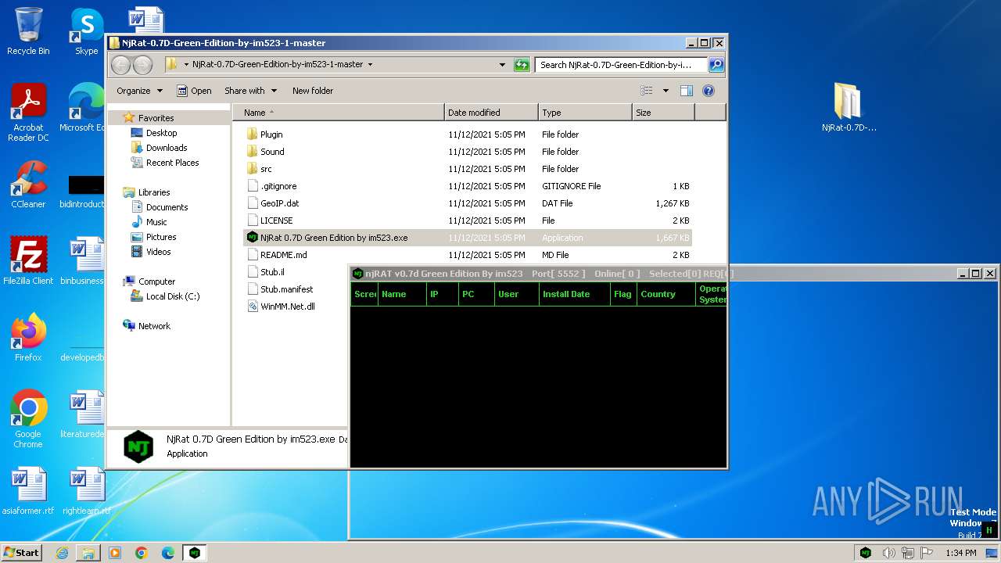Open Internet Explorer from the taskbar

62,553
